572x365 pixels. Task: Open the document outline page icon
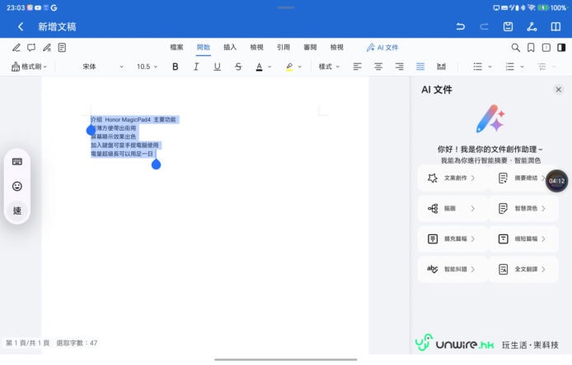[x=62, y=48]
